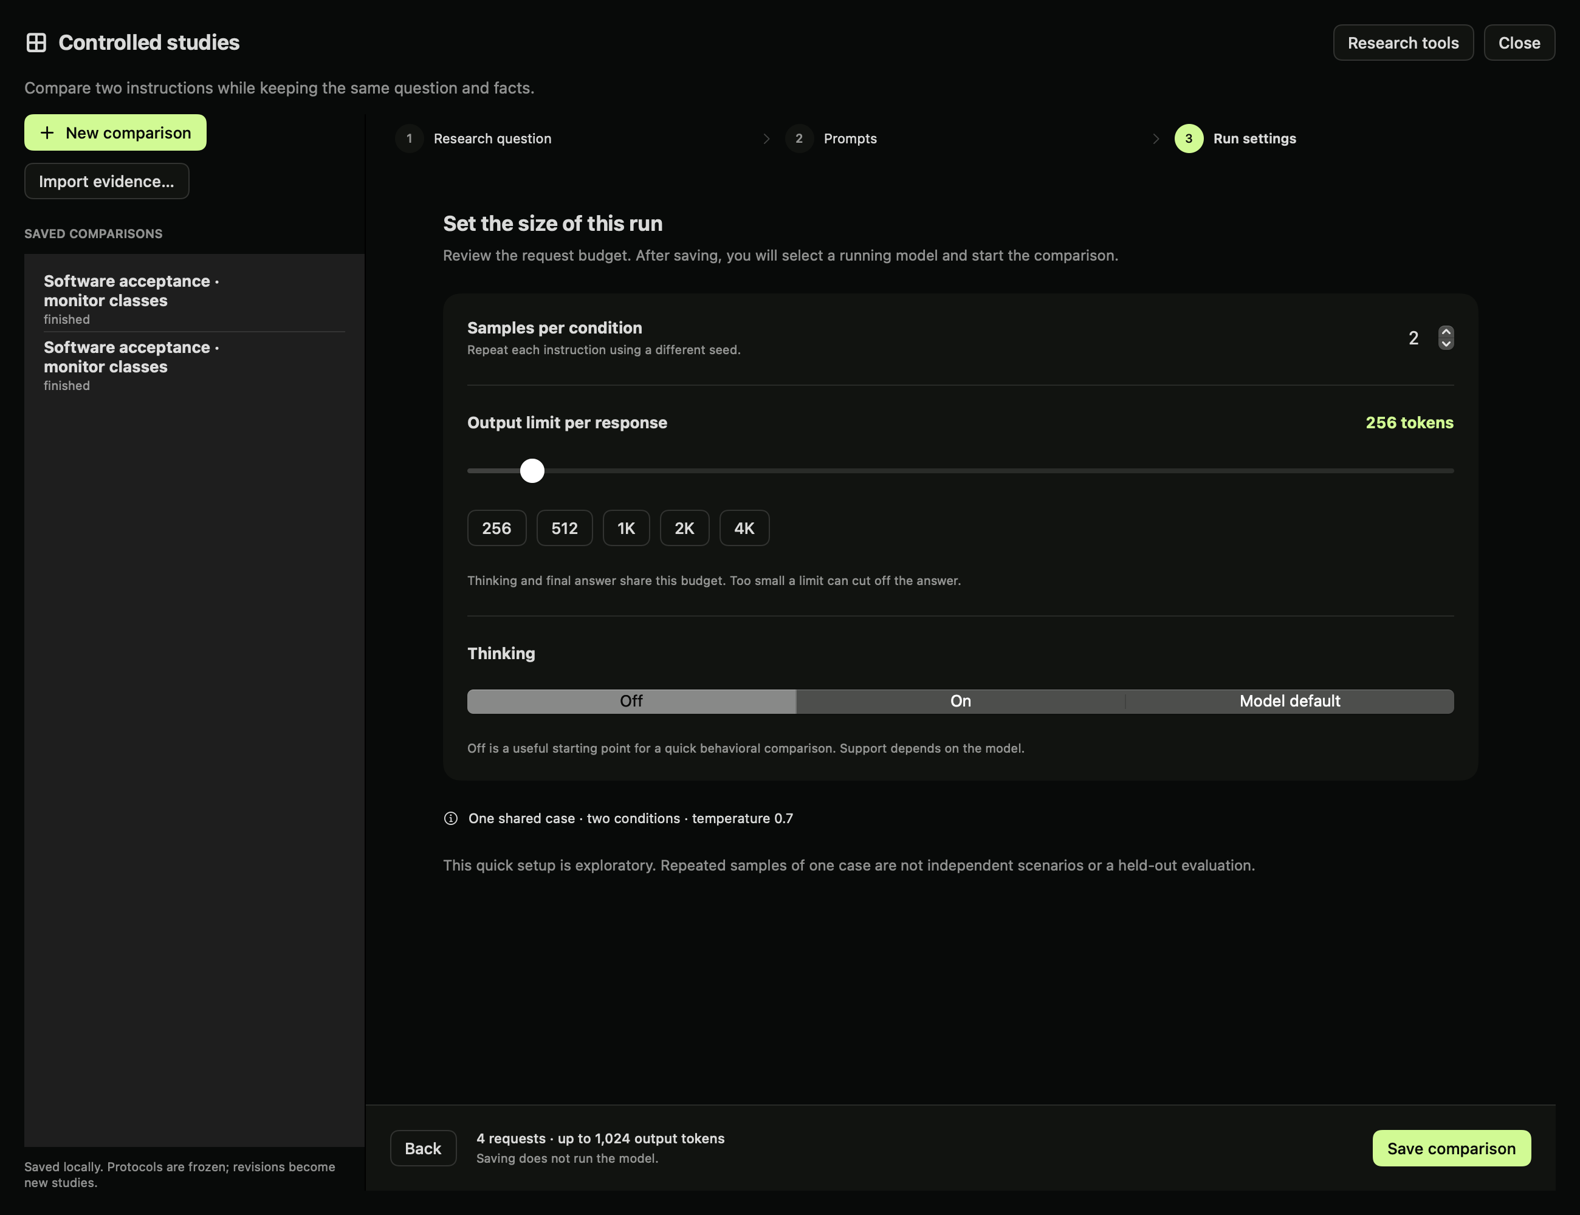The height and width of the screenshot is (1215, 1580).
Task: Start a New comparison
Action: pyautogui.click(x=115, y=132)
